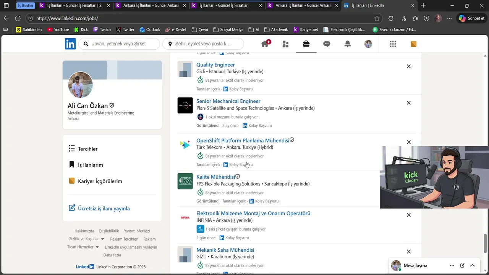Focus the job title search field
Screen dimensions: 489x275
(119, 44)
